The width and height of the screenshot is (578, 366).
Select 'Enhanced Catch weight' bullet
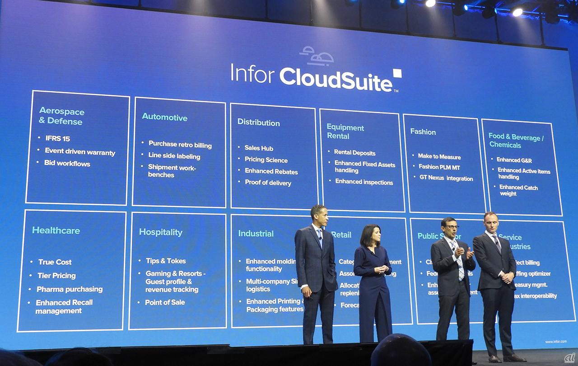(x=519, y=190)
